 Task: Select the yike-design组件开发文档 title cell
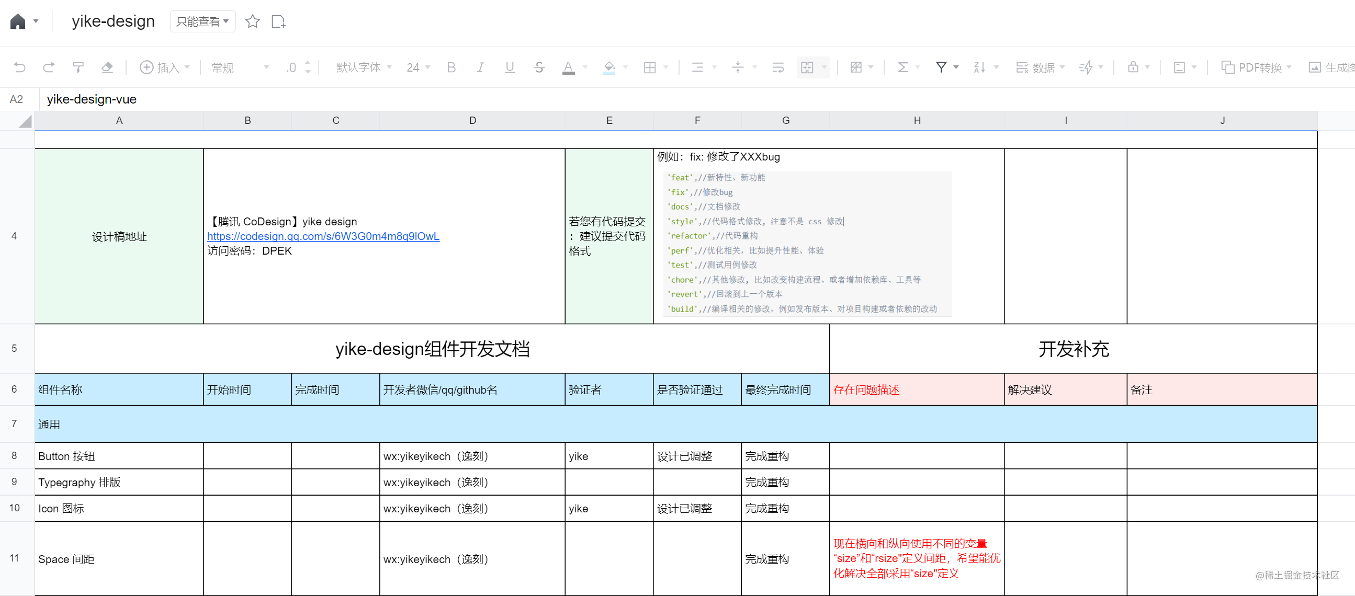[432, 349]
